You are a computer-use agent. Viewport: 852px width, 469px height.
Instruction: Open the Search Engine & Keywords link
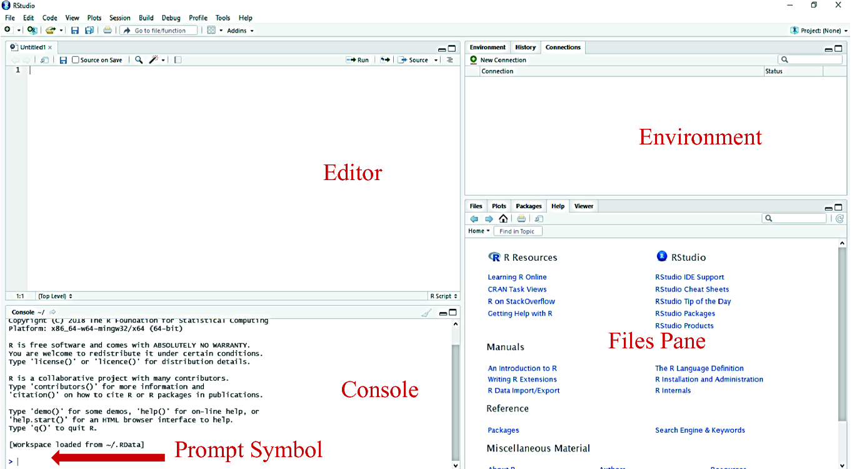pyautogui.click(x=700, y=430)
